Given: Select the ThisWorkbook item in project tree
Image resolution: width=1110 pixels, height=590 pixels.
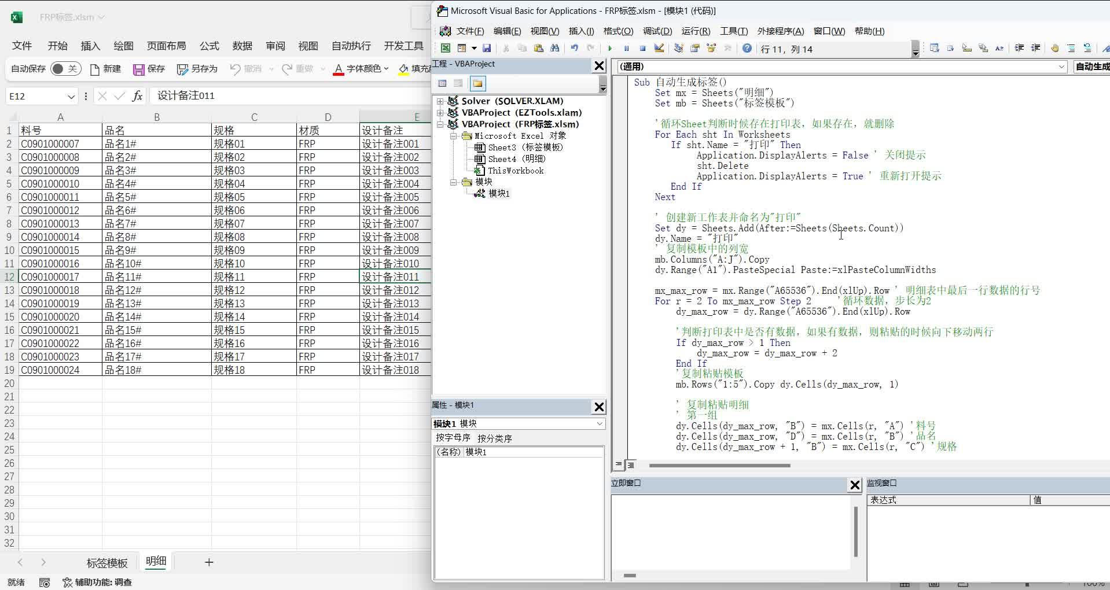Looking at the screenshot, I should [515, 171].
